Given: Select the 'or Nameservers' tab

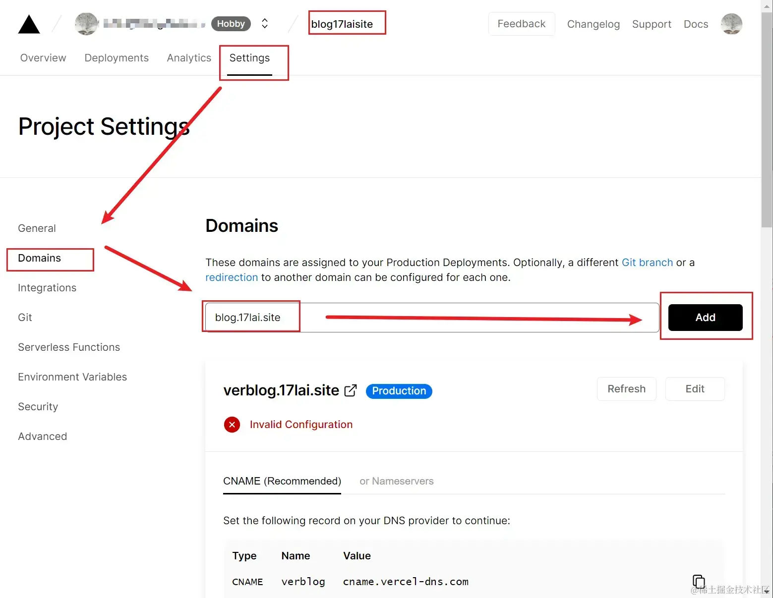Looking at the screenshot, I should point(396,481).
